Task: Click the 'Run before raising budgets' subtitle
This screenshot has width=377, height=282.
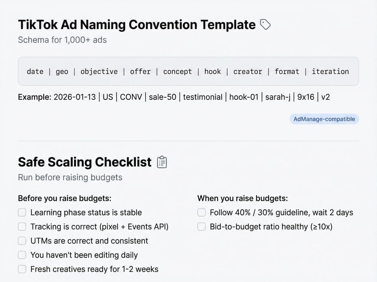Action: (70, 178)
